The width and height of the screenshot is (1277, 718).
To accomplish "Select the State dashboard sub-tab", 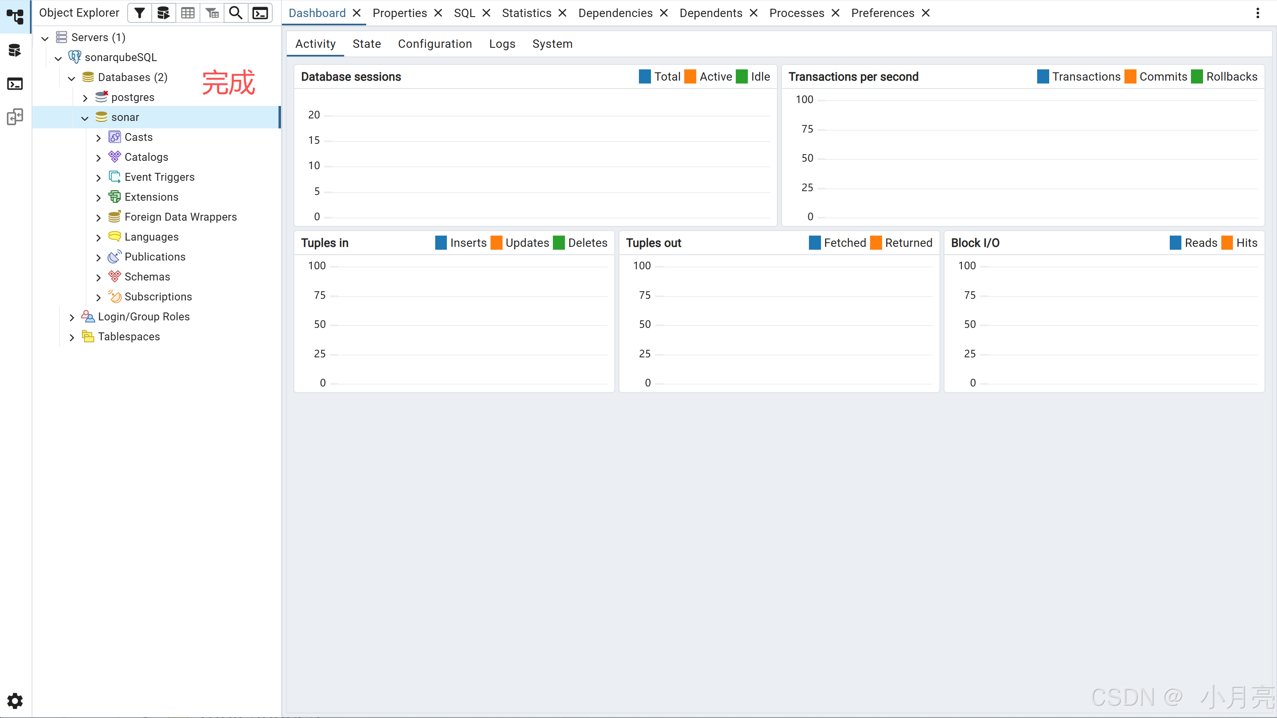I will pyautogui.click(x=367, y=44).
